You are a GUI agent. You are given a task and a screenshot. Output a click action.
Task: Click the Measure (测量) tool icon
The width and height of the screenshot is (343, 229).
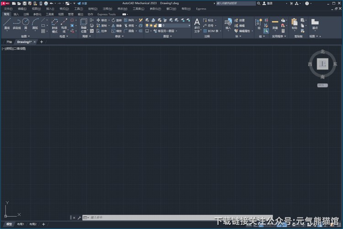[275, 23]
